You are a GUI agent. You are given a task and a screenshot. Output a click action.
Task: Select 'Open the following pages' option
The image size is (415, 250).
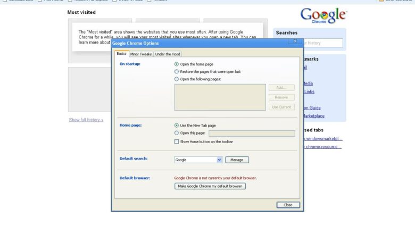coord(177,79)
